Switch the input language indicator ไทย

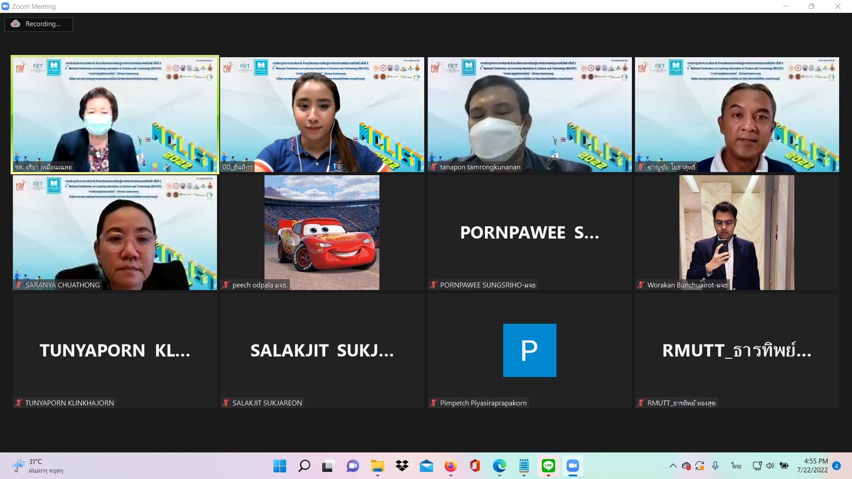click(x=736, y=466)
